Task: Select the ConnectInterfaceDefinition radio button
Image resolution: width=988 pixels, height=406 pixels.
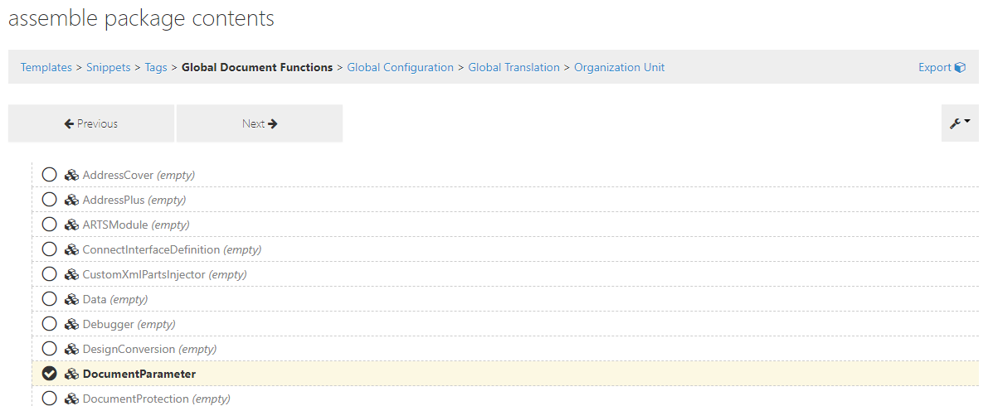Action: [49, 249]
